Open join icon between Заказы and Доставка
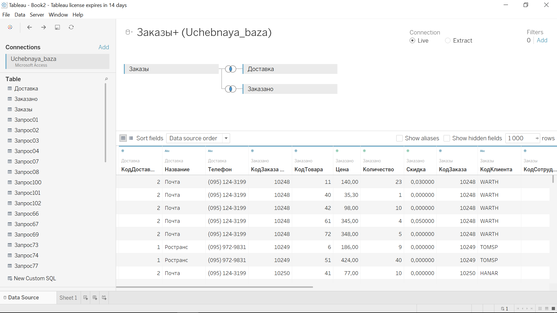 (231, 69)
